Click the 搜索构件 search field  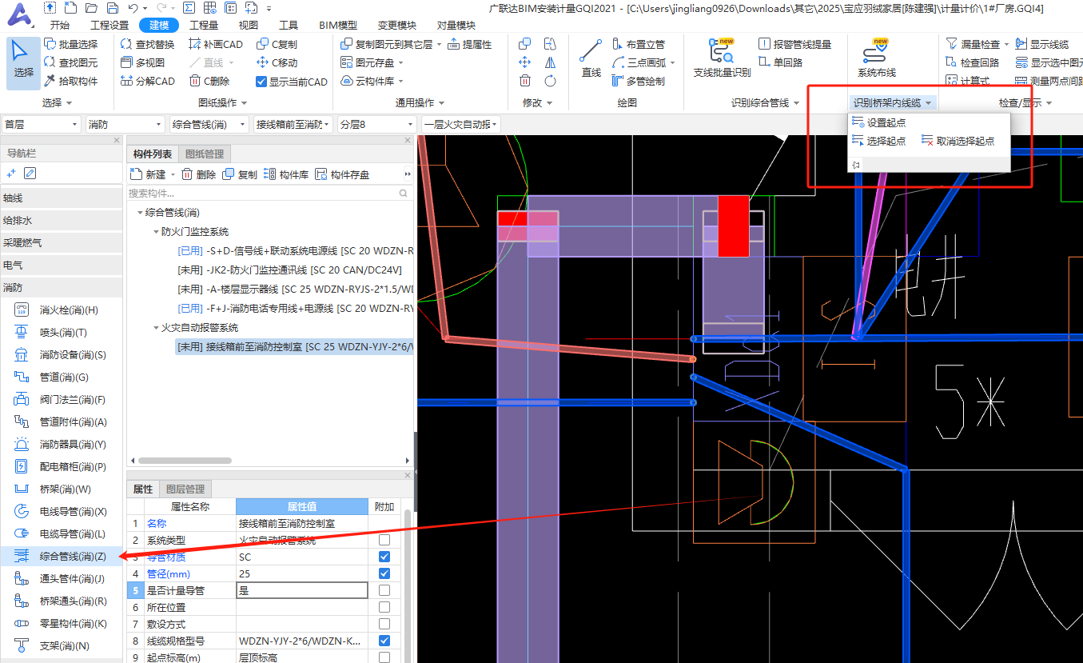click(269, 193)
